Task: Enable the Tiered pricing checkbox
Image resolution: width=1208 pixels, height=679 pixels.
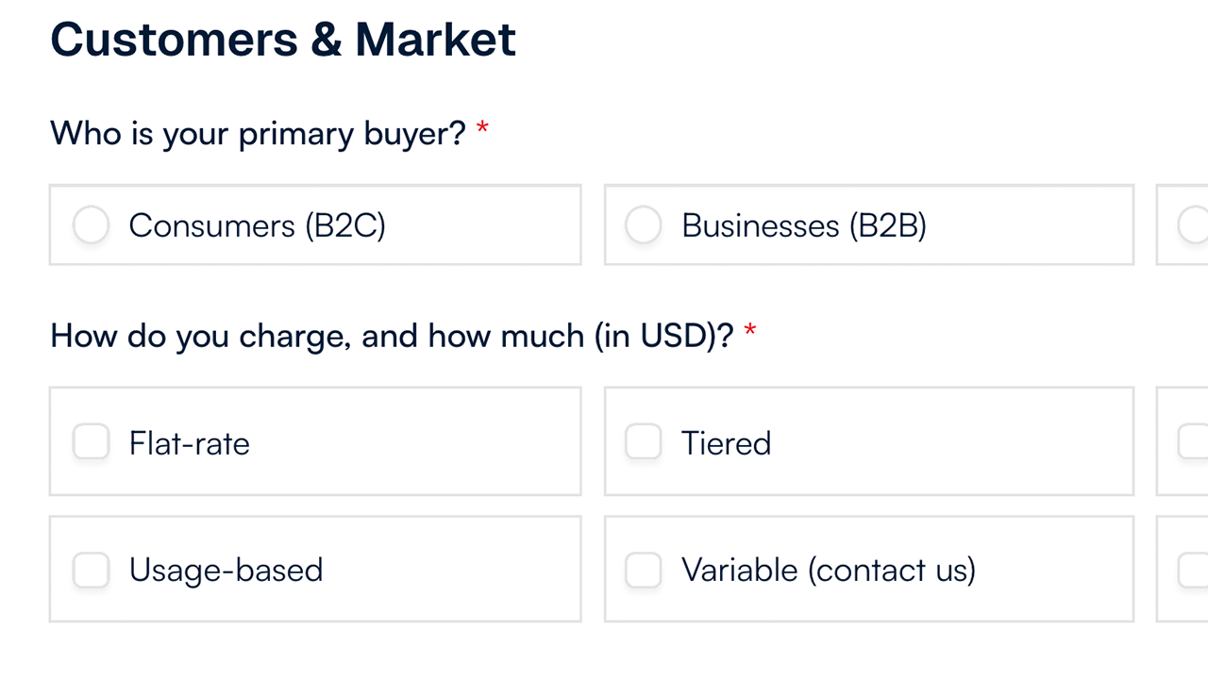Action: tap(644, 442)
